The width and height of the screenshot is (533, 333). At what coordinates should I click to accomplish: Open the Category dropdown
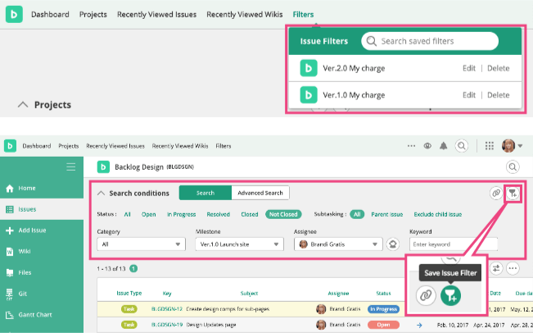pos(141,244)
